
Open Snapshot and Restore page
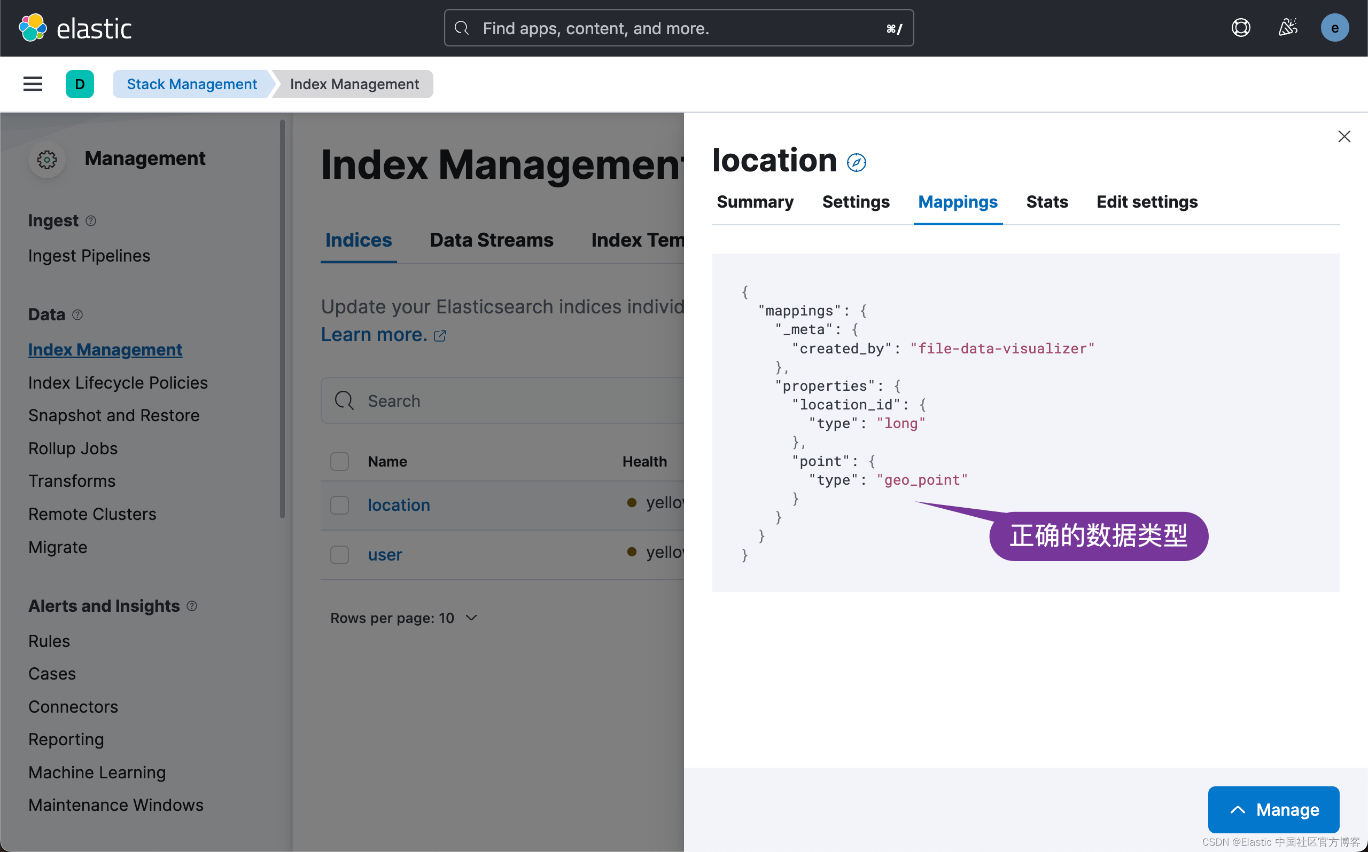[x=114, y=415]
